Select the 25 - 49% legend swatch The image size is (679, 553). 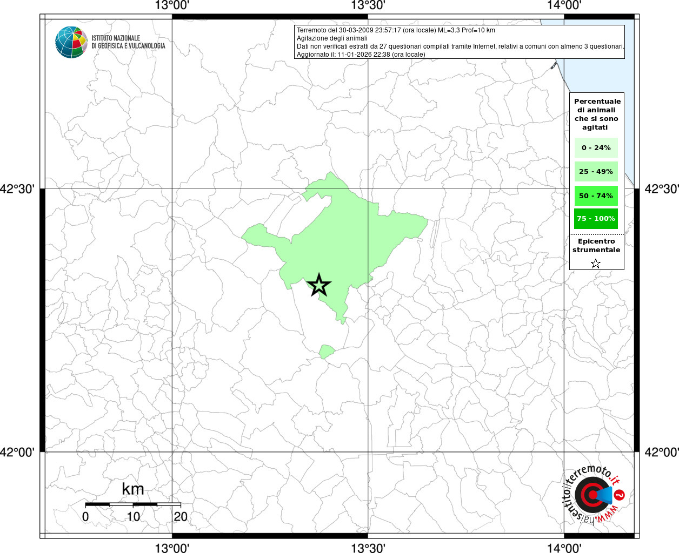point(596,171)
